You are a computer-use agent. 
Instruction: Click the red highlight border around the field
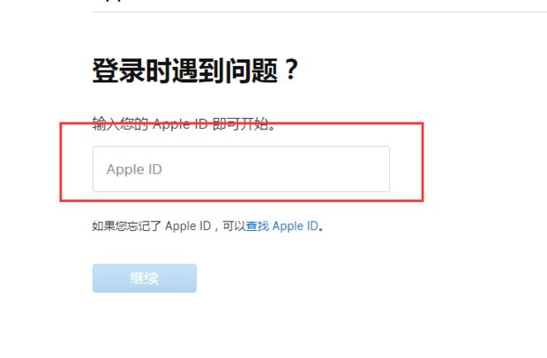pos(242,123)
